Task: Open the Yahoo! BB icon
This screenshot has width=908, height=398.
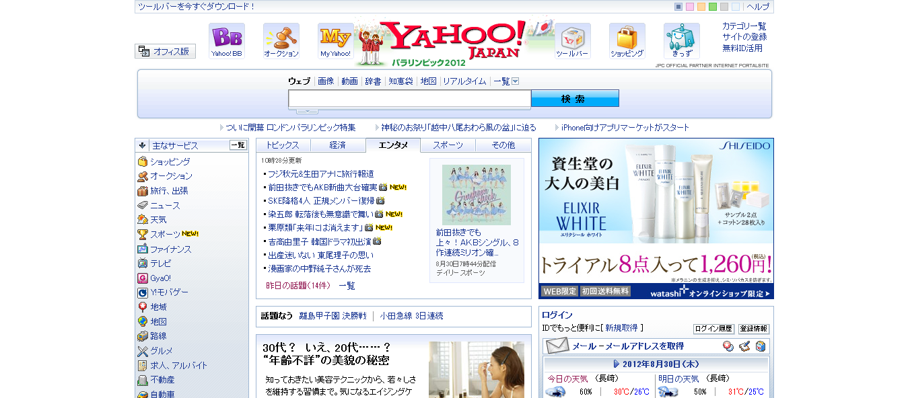Action: 226,41
